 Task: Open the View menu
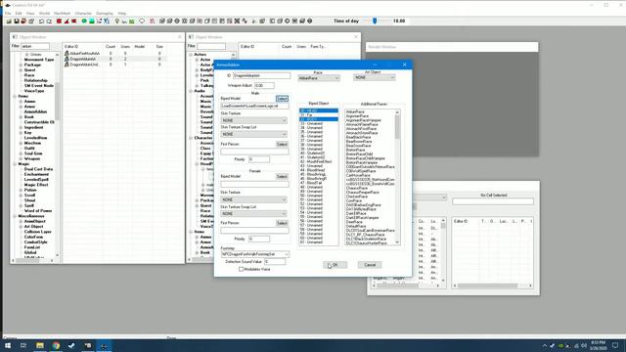click(30, 13)
